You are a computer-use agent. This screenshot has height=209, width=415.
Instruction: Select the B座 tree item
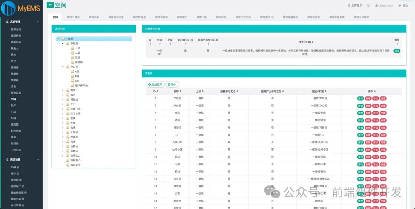click(x=77, y=76)
